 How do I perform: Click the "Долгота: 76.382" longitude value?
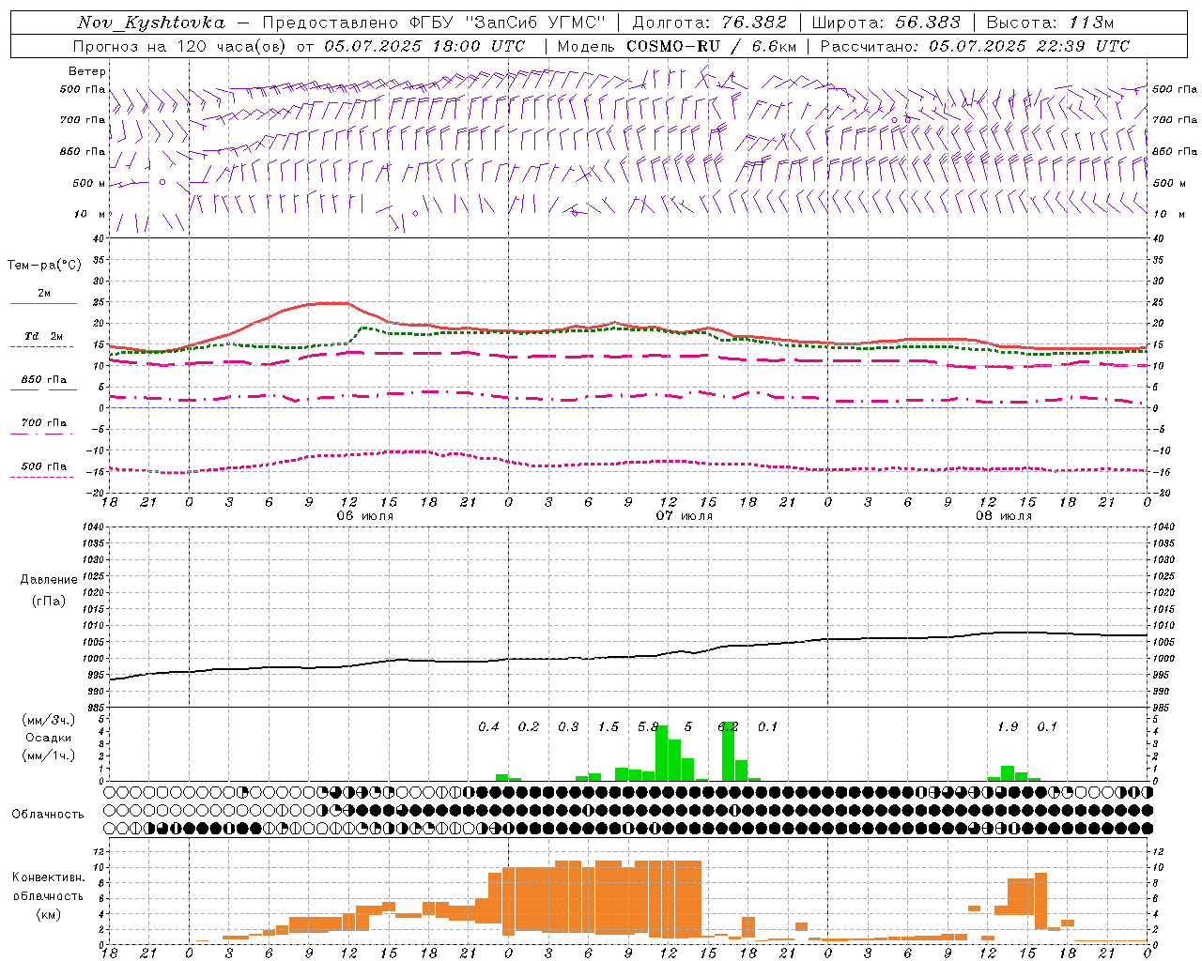(x=709, y=23)
